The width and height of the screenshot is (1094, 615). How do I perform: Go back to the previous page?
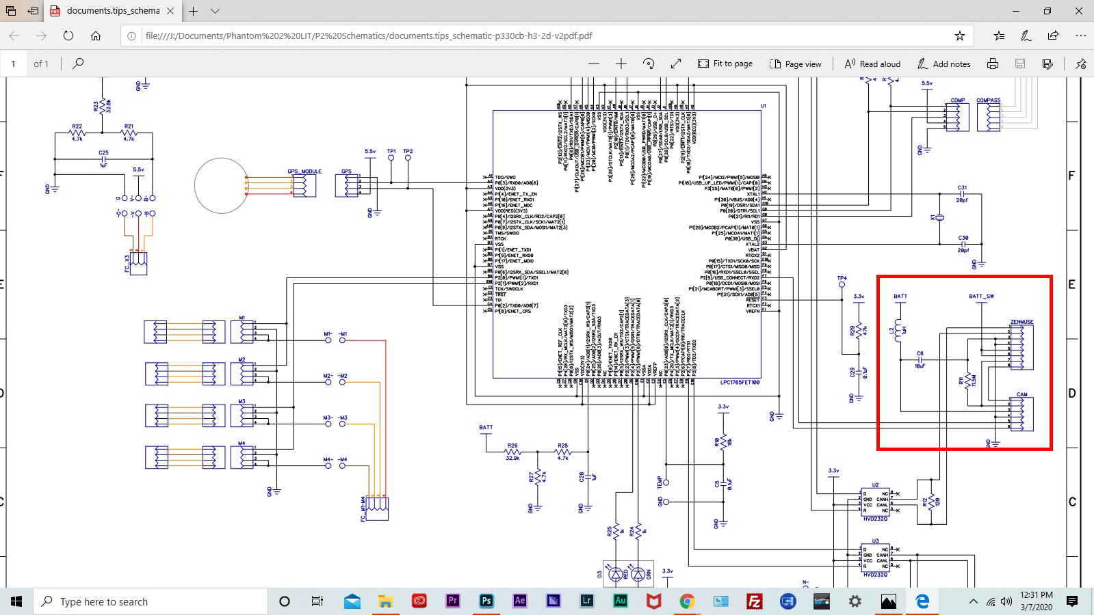click(x=14, y=36)
